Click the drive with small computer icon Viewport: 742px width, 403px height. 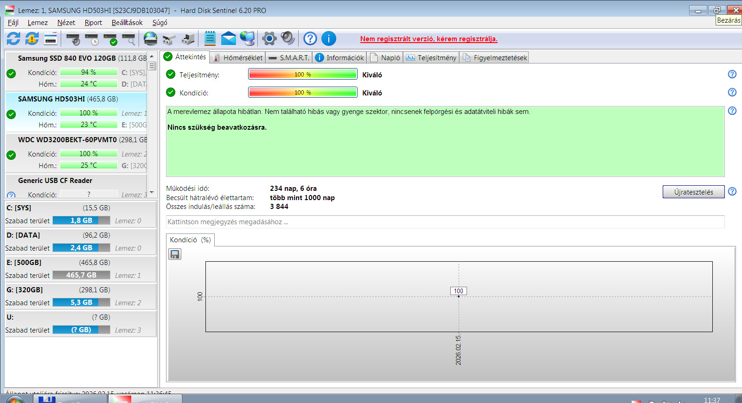coord(188,39)
